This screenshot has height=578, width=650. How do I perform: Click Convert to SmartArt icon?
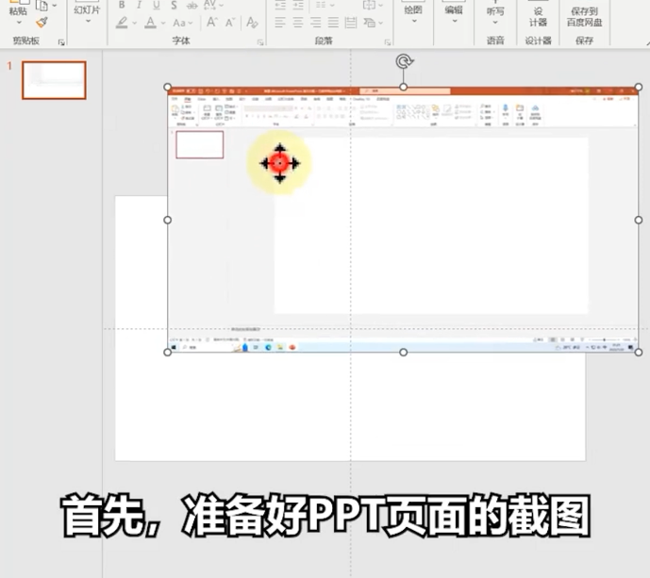[x=369, y=23]
